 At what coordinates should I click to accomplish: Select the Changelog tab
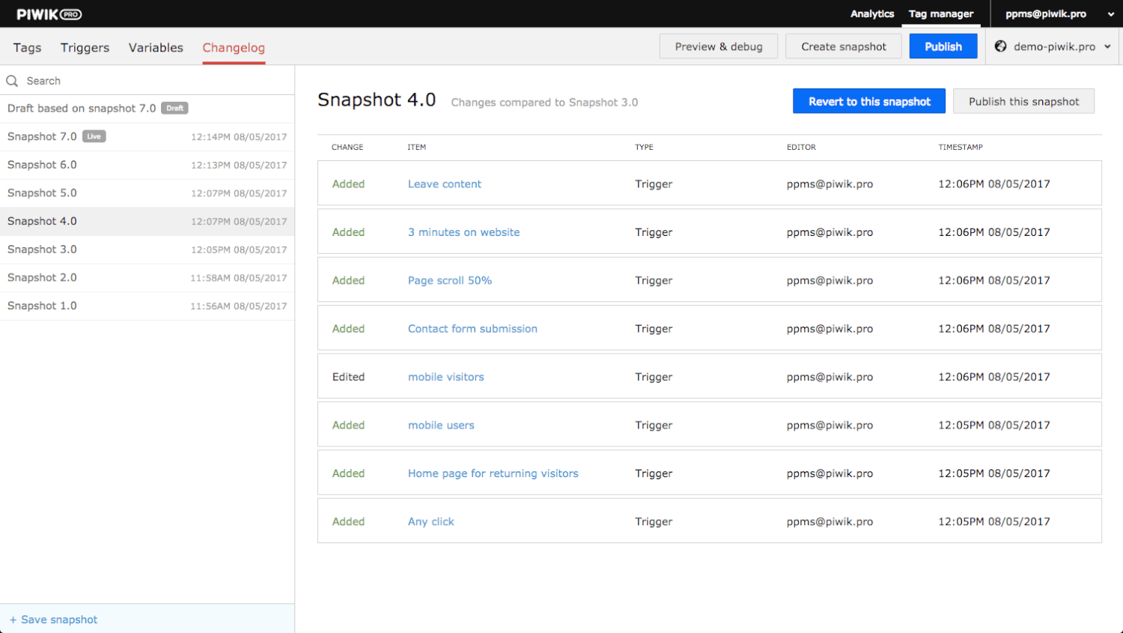[x=234, y=47]
